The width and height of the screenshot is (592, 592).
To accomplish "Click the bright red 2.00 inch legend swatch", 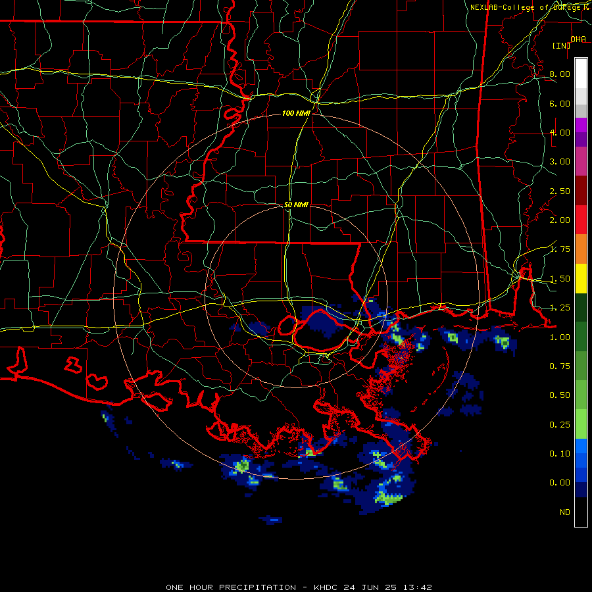I will tap(581, 220).
